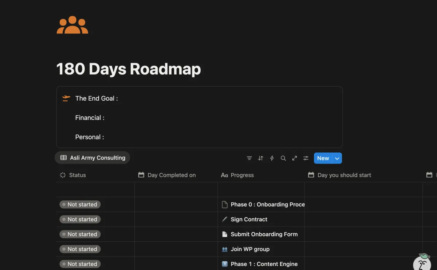The height and width of the screenshot is (270, 437).
Task: Open view settings sliders icon
Action: coord(306,158)
